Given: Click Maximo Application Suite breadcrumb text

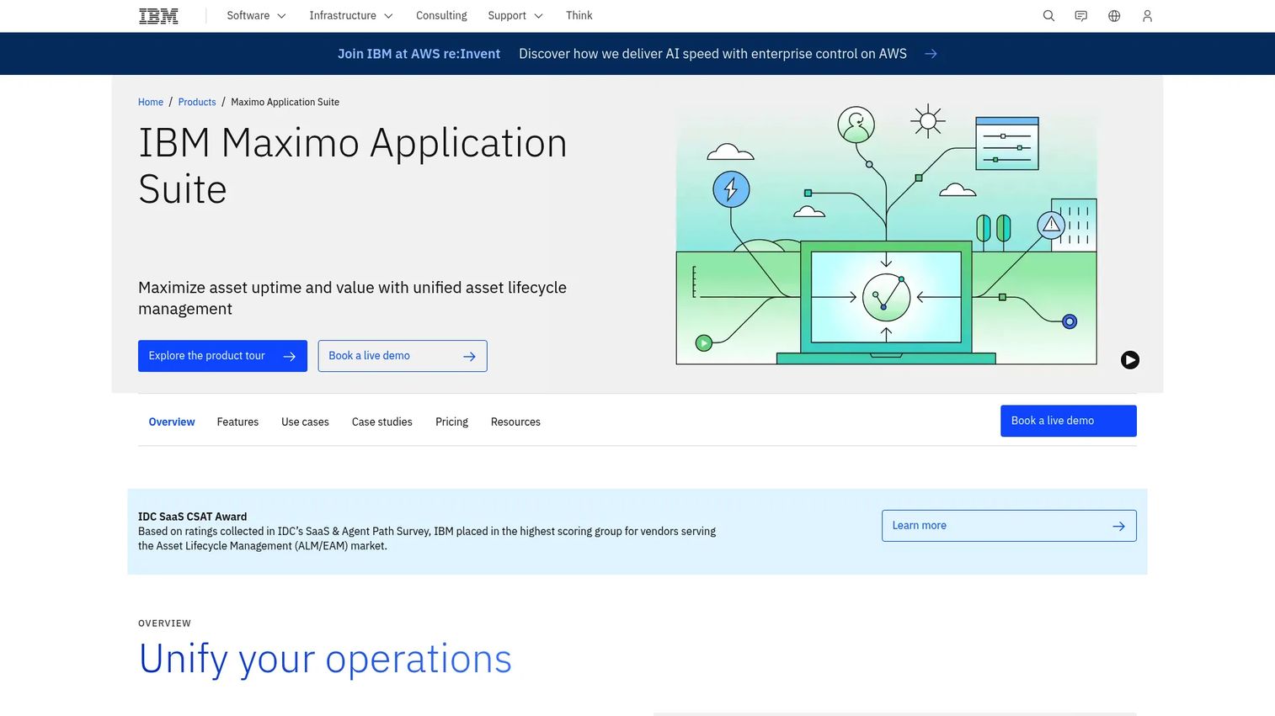Looking at the screenshot, I should point(285,102).
